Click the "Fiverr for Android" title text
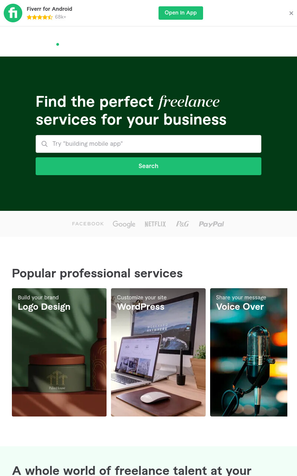This screenshot has height=476, width=297. (x=49, y=9)
